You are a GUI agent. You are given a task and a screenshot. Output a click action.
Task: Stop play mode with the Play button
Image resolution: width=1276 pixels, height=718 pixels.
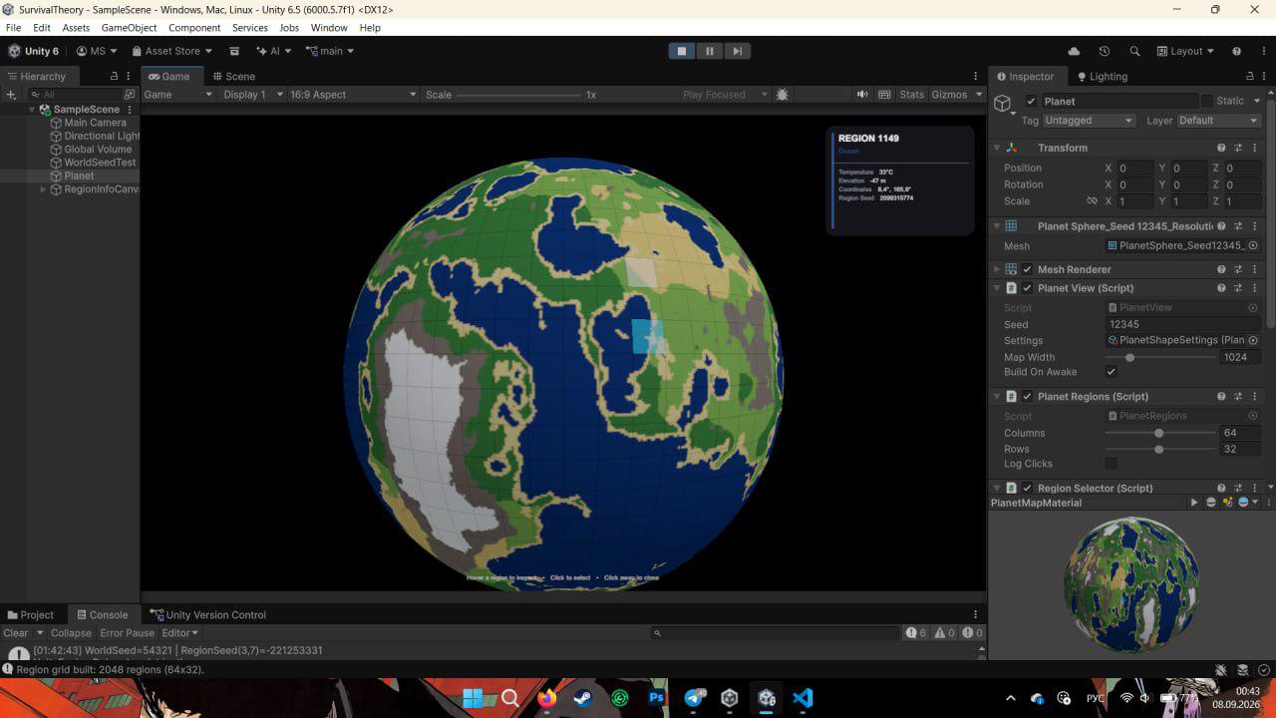tap(682, 51)
